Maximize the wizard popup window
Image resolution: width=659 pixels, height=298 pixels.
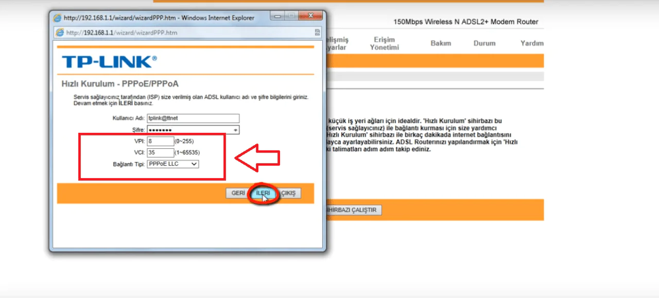tap(292, 16)
